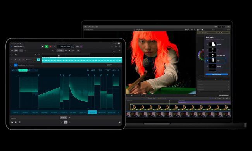Click the purple circle button in the Logic control bar
This screenshot has height=151, width=252.
coord(81,46)
